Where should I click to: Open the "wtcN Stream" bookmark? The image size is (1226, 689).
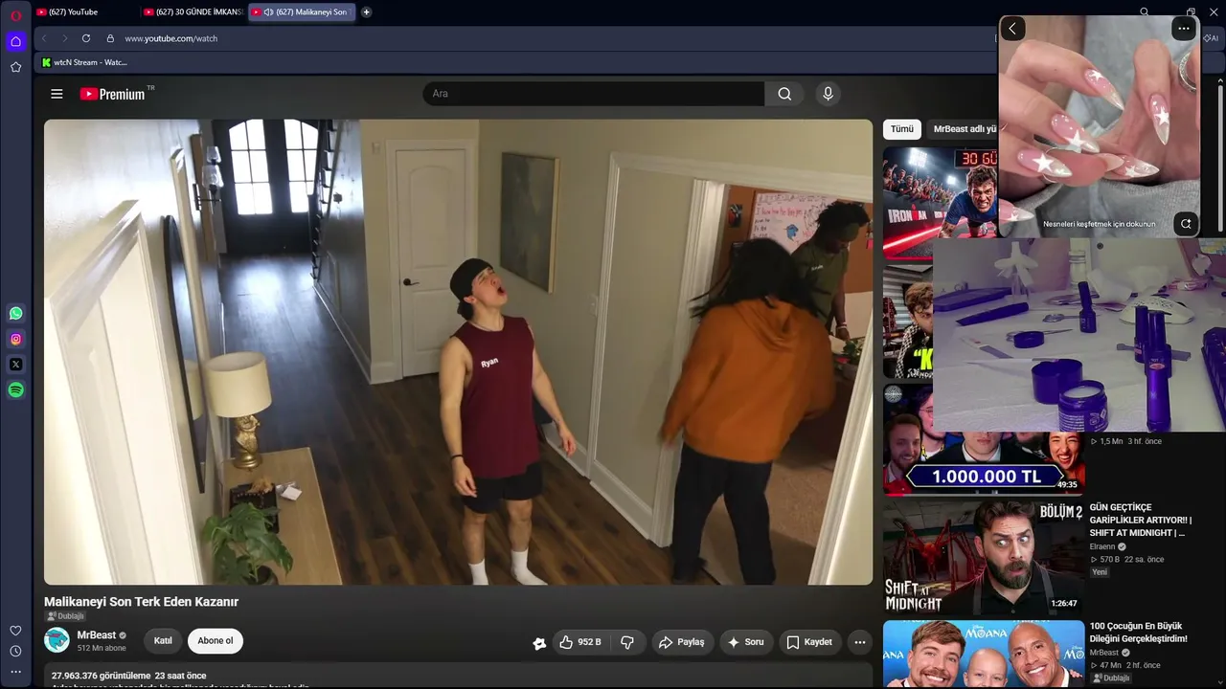coord(84,62)
